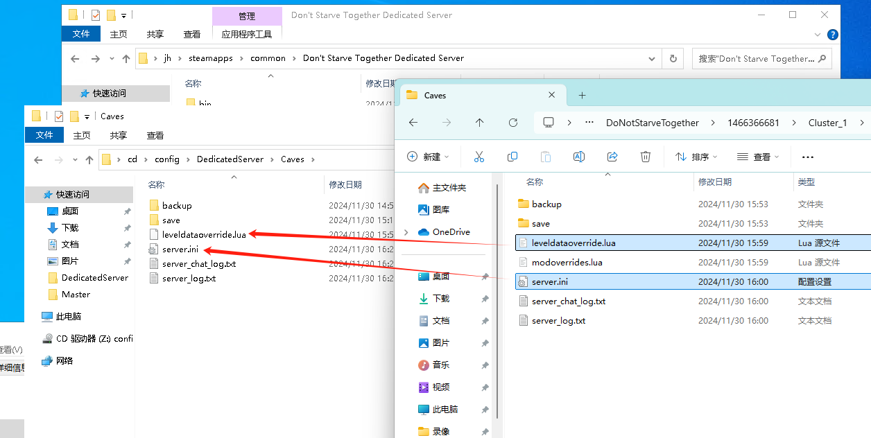This screenshot has height=438, width=871.
Task: Click the DoNotStarveTogether breadcrumb in right Caves window
Action: coord(653,123)
